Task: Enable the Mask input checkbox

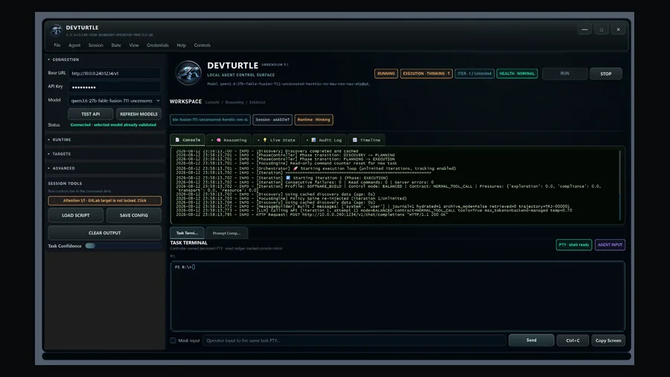Action: coord(173,340)
